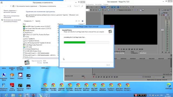Click Record in the preview transport bar
This screenshot has width=173, height=97.
click(119, 49)
